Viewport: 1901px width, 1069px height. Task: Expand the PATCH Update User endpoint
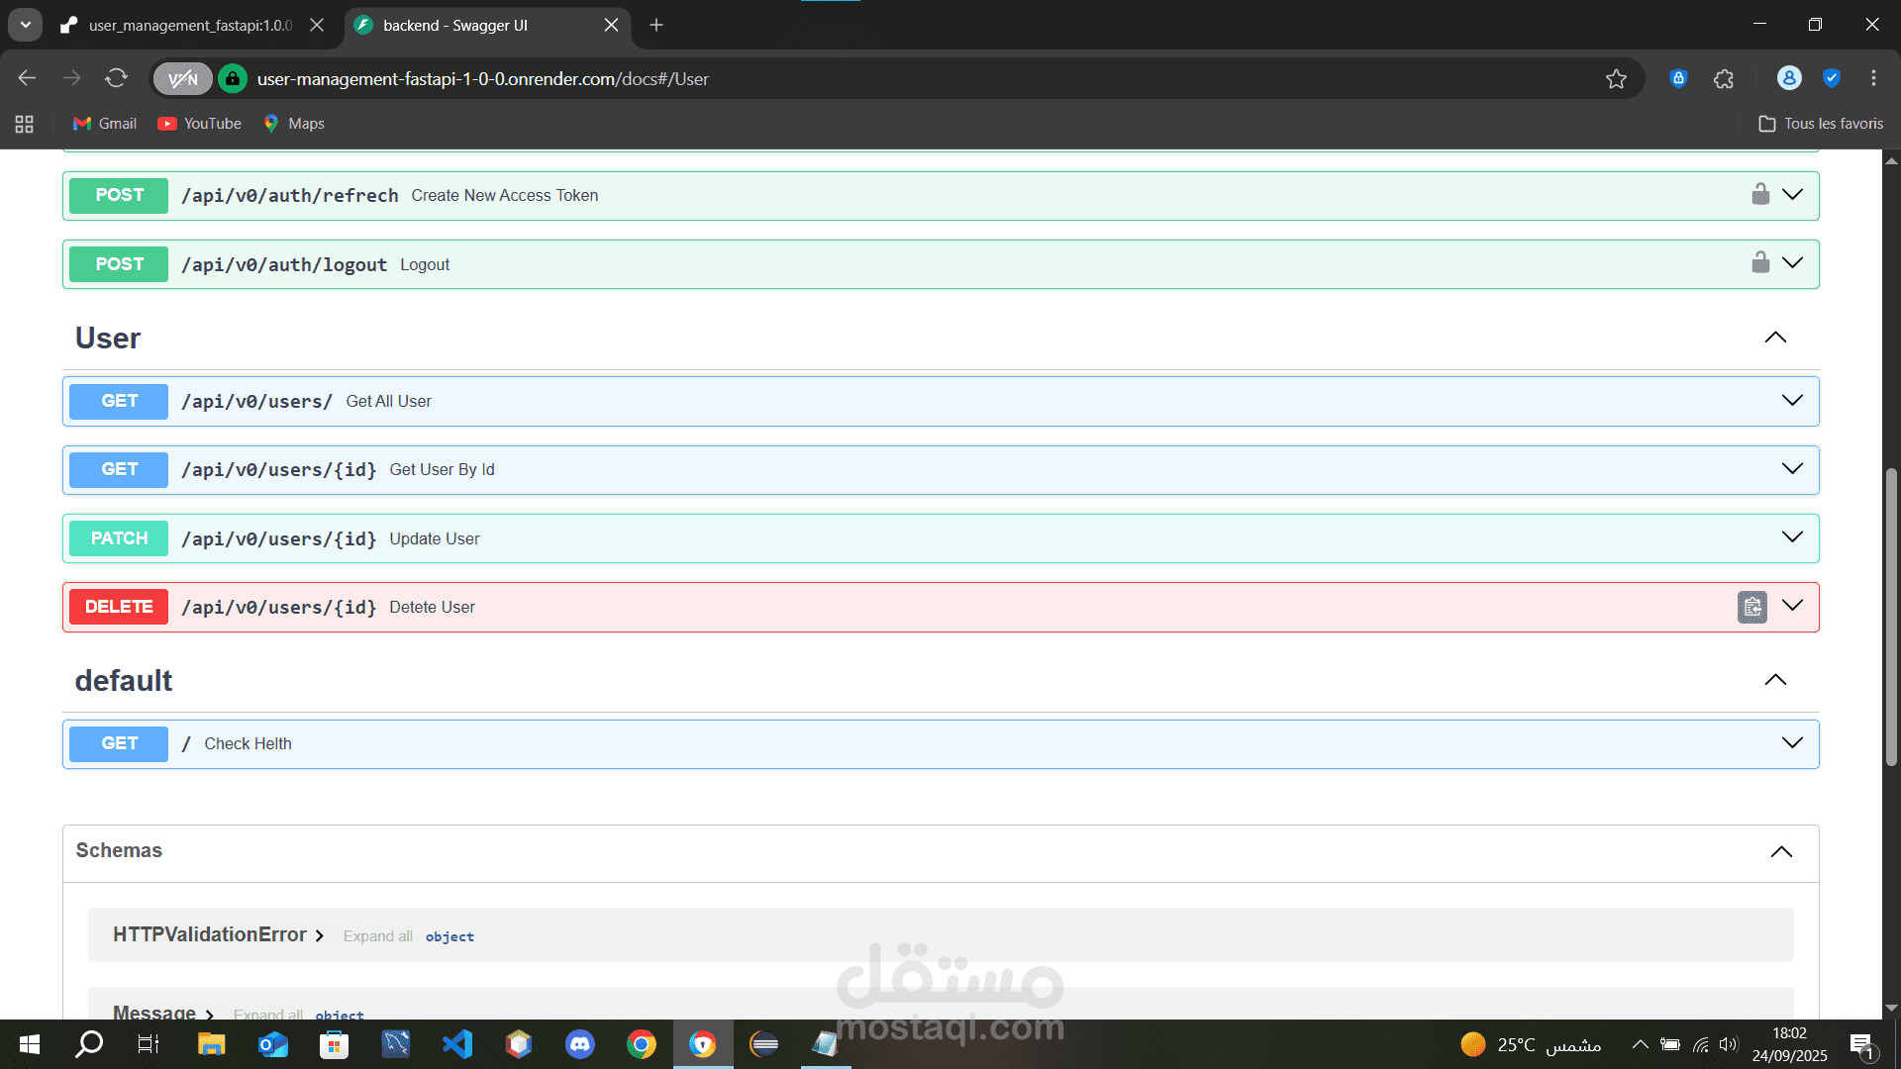pyautogui.click(x=1792, y=537)
